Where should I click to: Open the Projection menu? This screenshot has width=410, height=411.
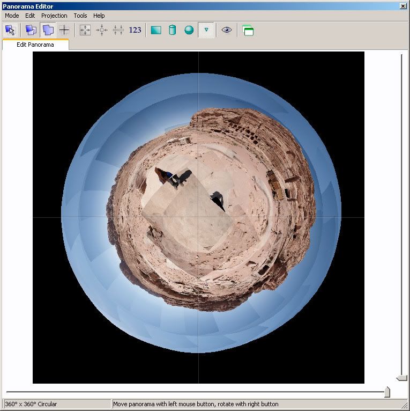click(54, 16)
